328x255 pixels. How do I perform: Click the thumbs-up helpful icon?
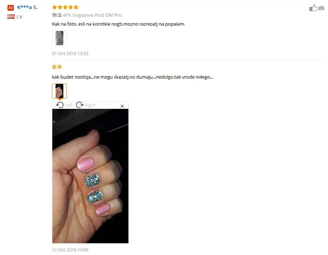point(313,8)
